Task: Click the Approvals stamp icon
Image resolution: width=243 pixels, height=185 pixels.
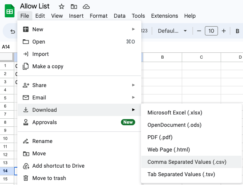Action: coord(26,122)
